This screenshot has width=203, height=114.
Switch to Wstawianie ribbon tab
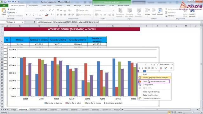tap(33, 6)
